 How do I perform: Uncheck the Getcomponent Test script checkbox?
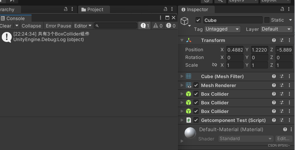[196, 120]
